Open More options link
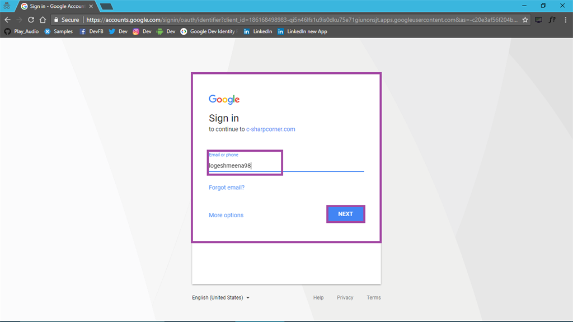 point(226,215)
